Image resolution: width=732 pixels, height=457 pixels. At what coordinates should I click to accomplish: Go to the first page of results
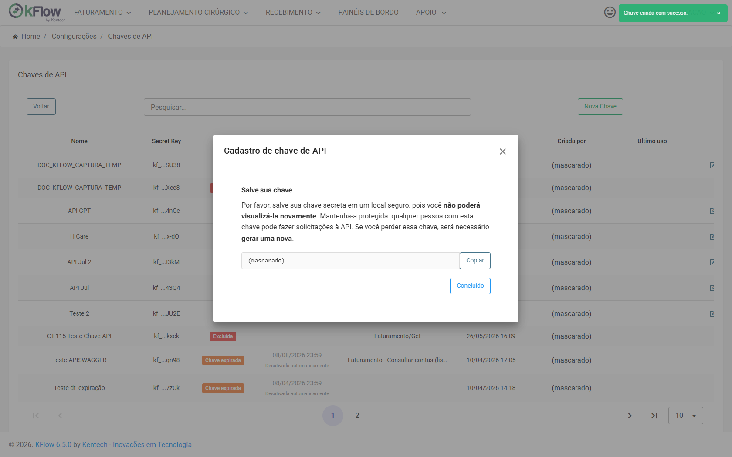36,416
